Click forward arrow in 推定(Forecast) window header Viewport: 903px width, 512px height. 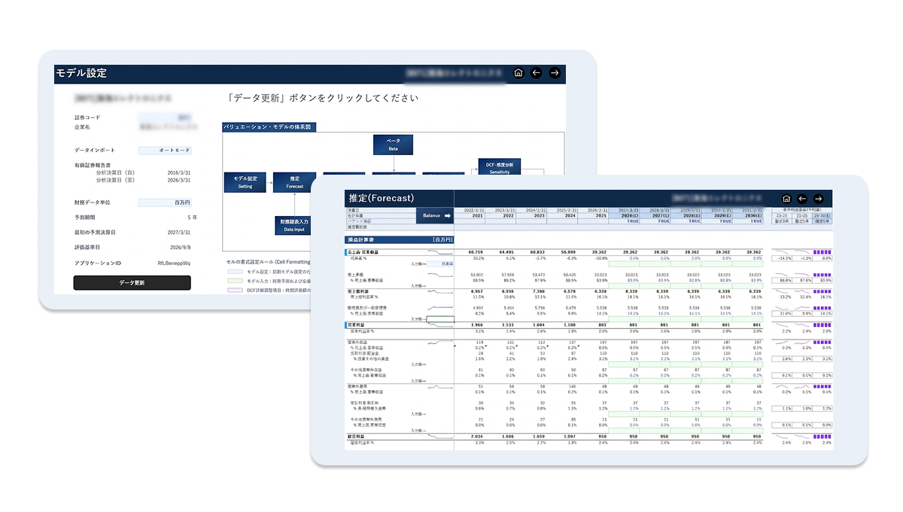819,199
